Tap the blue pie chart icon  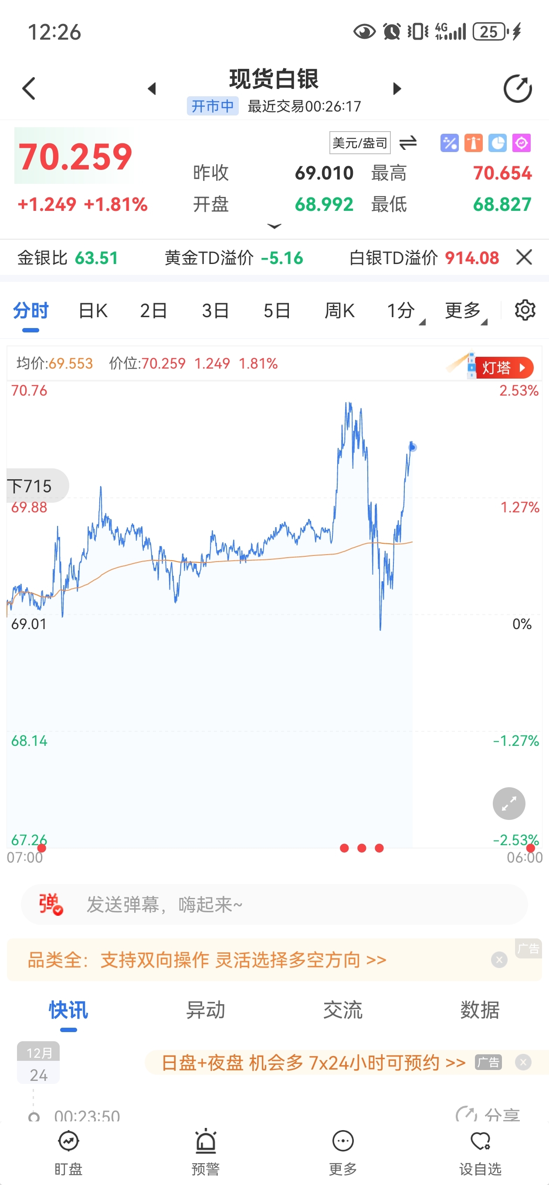[497, 143]
